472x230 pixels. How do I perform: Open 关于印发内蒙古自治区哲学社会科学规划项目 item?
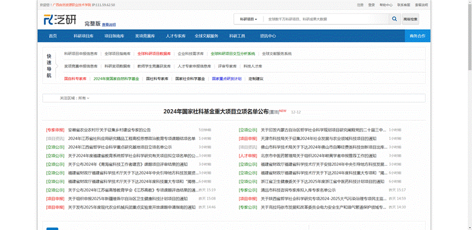point(323,130)
